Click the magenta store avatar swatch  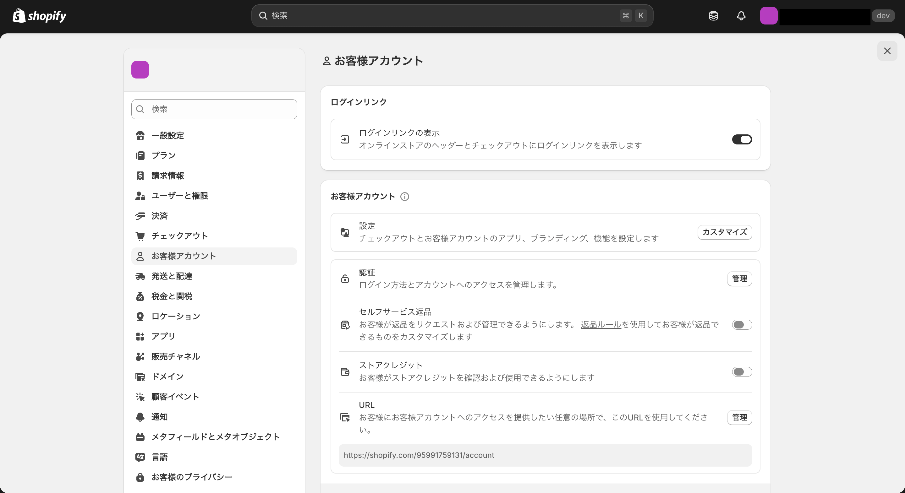coord(140,69)
